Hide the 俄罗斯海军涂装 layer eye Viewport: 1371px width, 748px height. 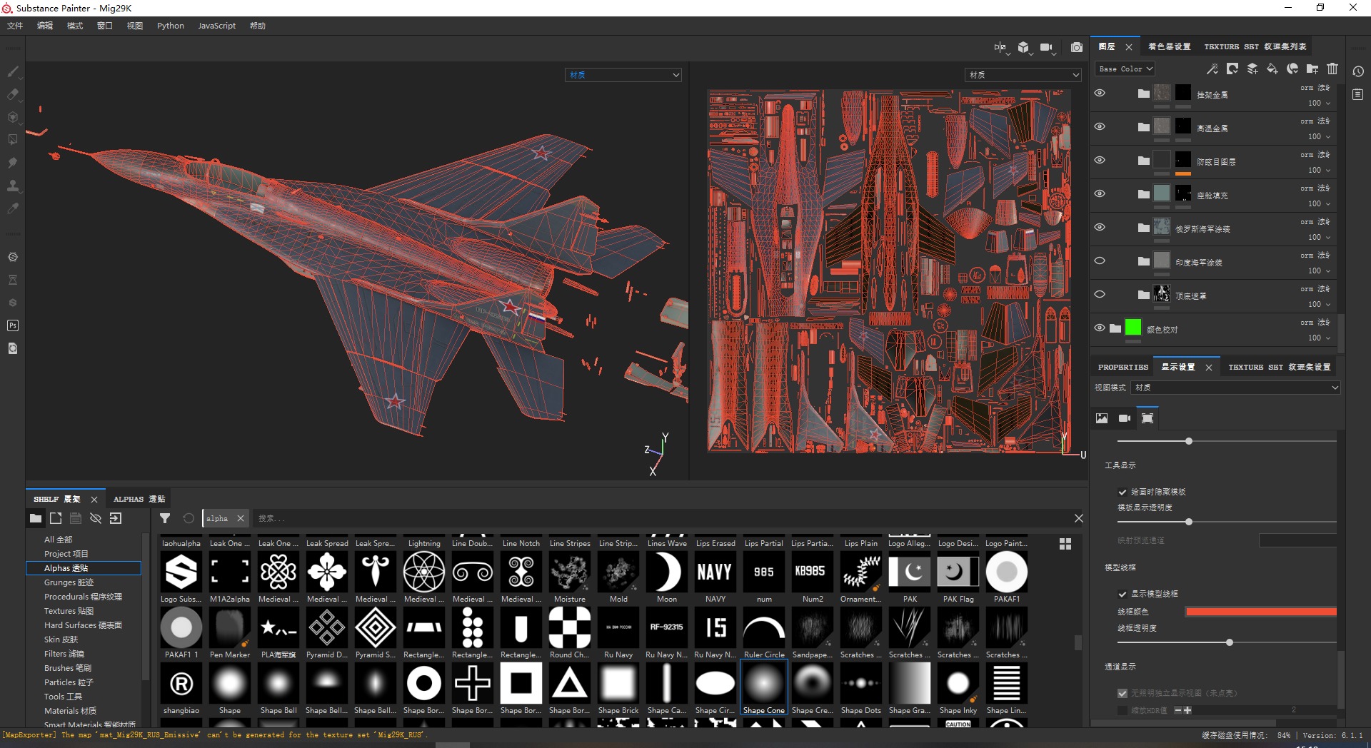point(1100,227)
